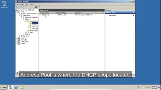The height and width of the screenshot is (90, 161).
Task: Collapse the Address Pool actions section
Action: point(133,13)
